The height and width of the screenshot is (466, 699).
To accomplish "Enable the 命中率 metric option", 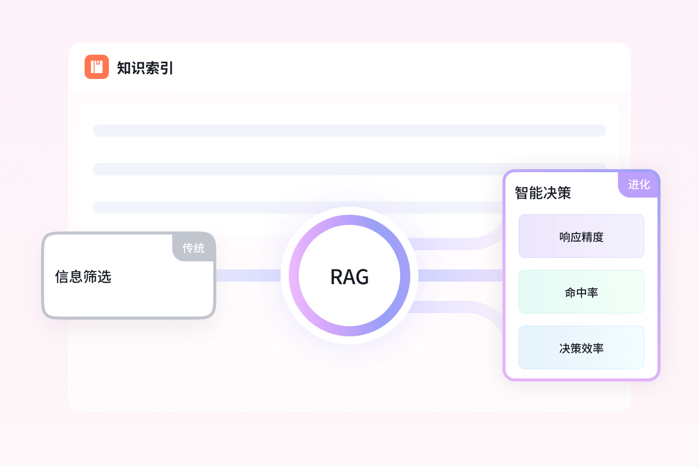I will [581, 292].
